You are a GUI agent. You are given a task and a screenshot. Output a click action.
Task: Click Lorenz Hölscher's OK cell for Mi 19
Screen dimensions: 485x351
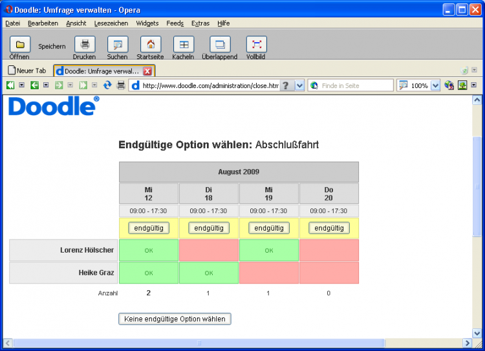pyautogui.click(x=269, y=250)
